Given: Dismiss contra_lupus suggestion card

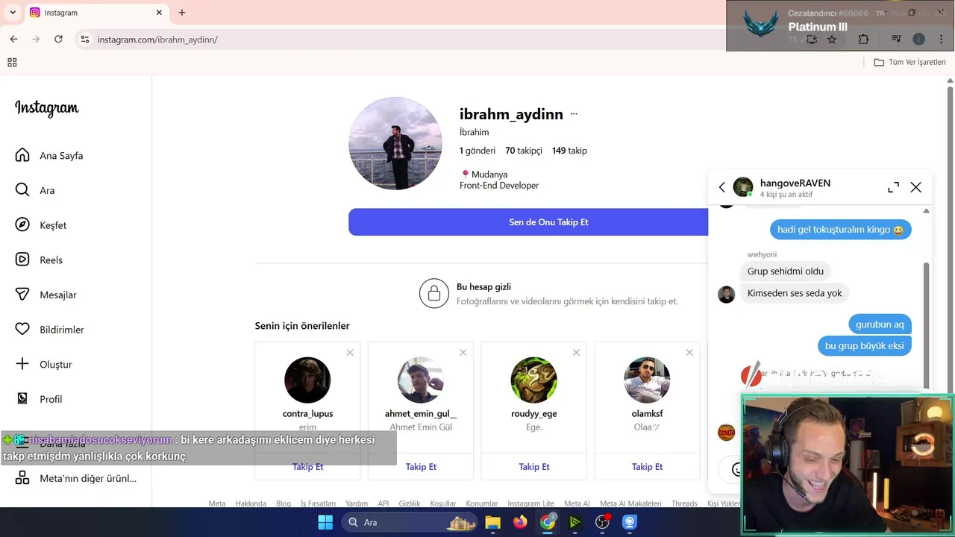Looking at the screenshot, I should tap(350, 353).
